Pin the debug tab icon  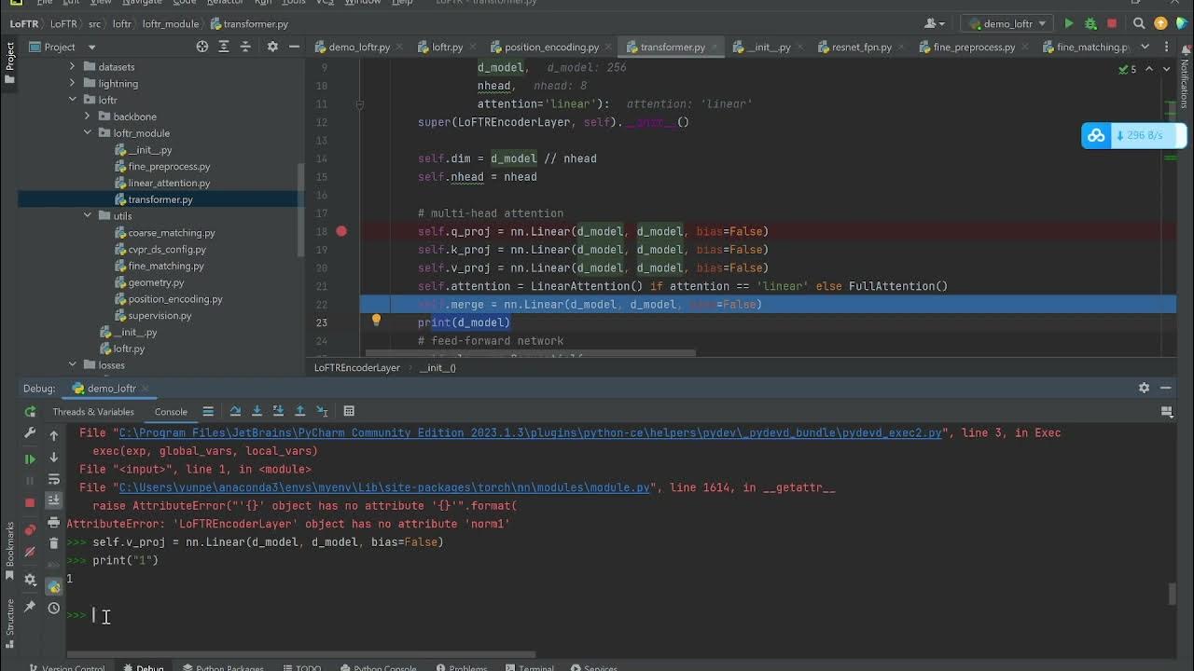(x=30, y=607)
